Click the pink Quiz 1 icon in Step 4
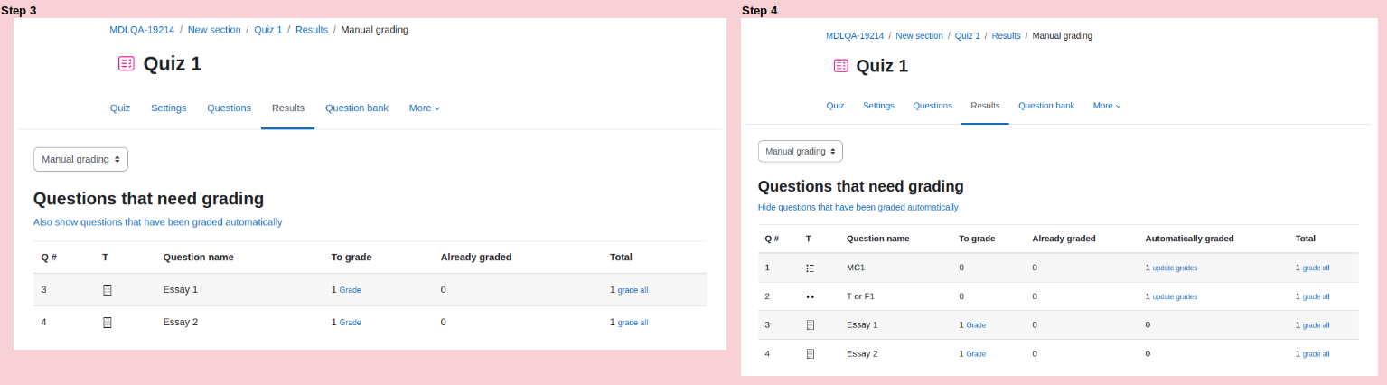The height and width of the screenshot is (385, 1387). point(841,66)
